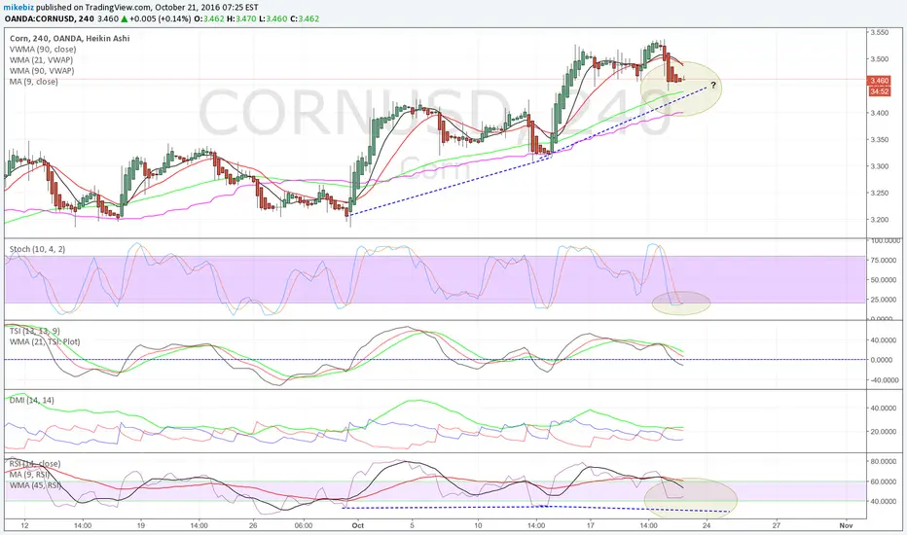
Task: Select the Corn, 240, OANDA, Heikin Ashi legend
Action: coord(69,38)
